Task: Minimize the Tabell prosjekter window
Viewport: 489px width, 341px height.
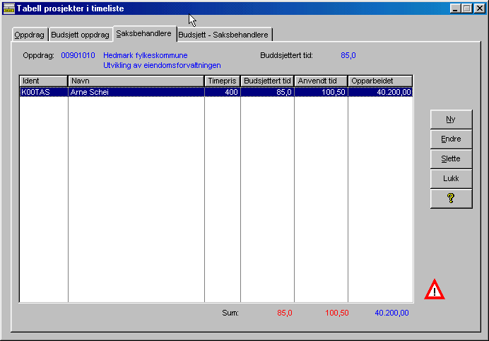Action: [x=456, y=8]
